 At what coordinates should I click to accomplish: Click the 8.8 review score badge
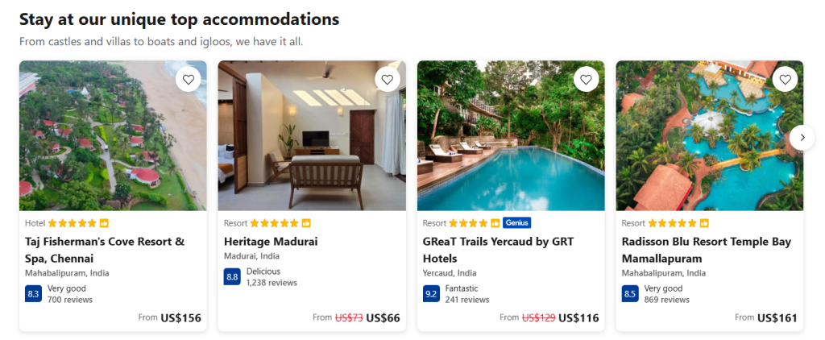tap(232, 277)
